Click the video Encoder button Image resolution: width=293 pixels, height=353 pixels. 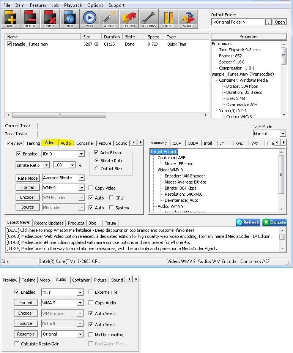click(x=28, y=197)
